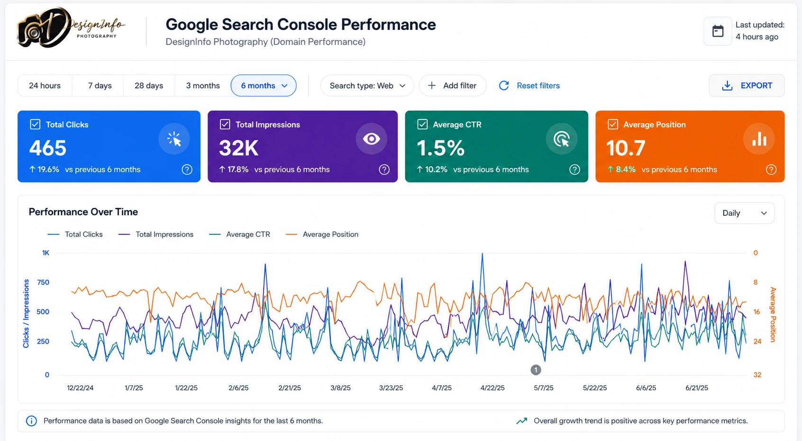Click the circular refresh icon of Reset filters
This screenshot has width=802, height=441.
click(504, 85)
